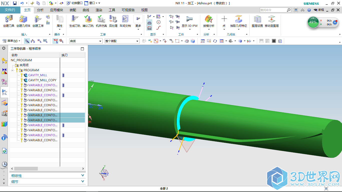342x192 pixels.
Task: Click the navigator settings gear icon
Action: [4, 48]
